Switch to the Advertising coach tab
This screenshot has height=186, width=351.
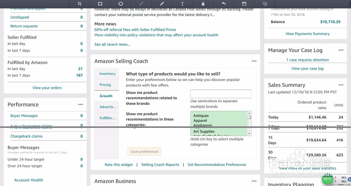107,107
